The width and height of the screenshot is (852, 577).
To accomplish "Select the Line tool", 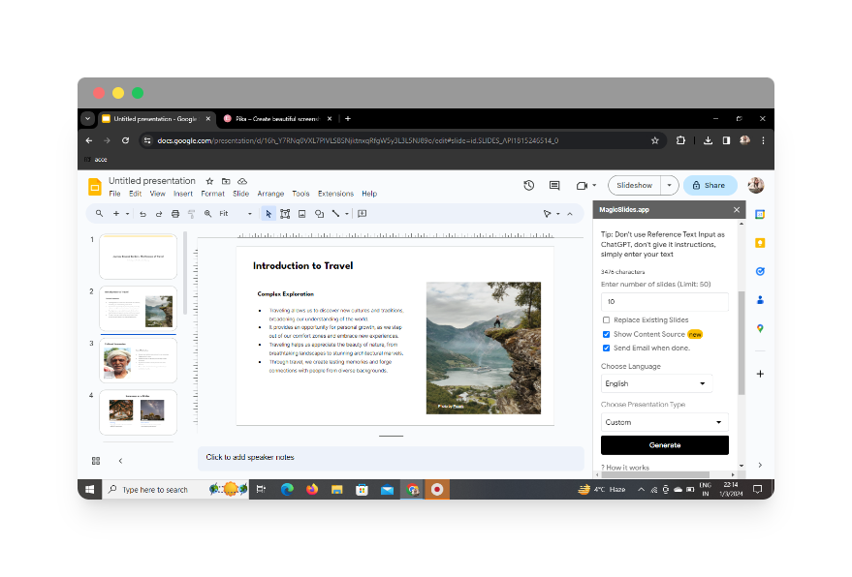I will pyautogui.click(x=335, y=214).
